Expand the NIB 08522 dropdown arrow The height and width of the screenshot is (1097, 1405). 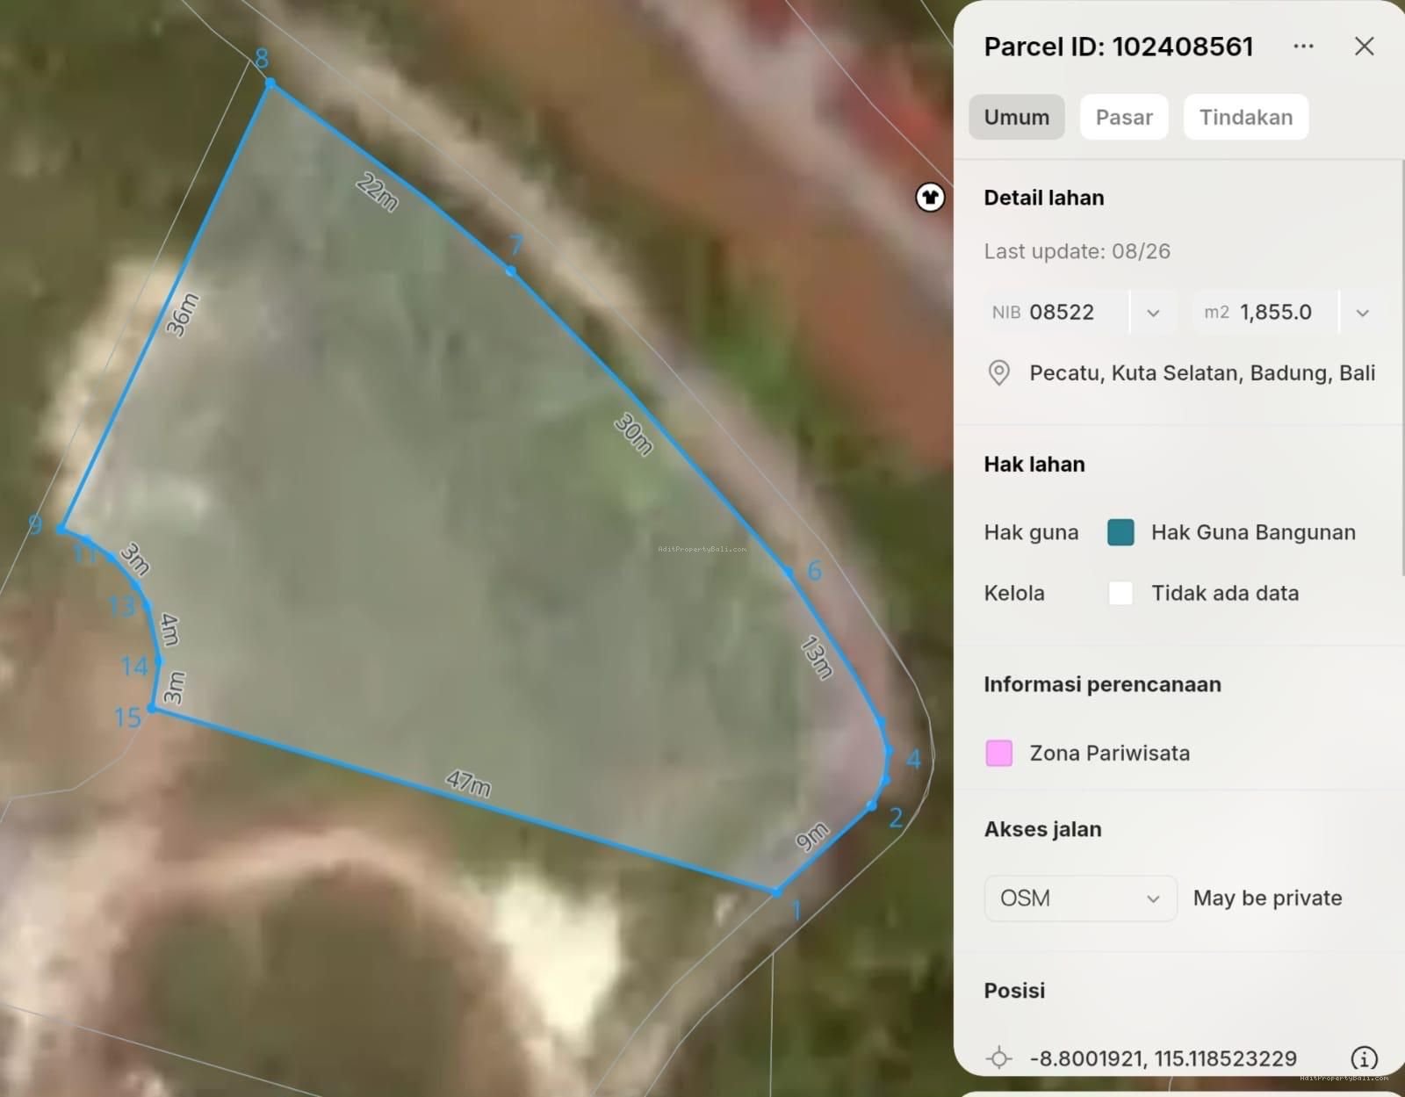1153,313
